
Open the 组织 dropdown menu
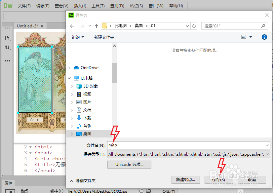[x=78, y=37]
